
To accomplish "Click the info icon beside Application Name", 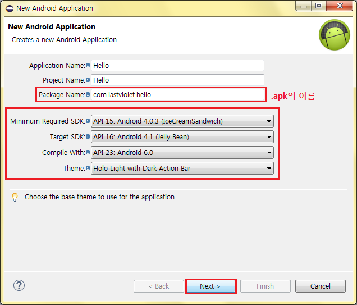I will (88, 65).
